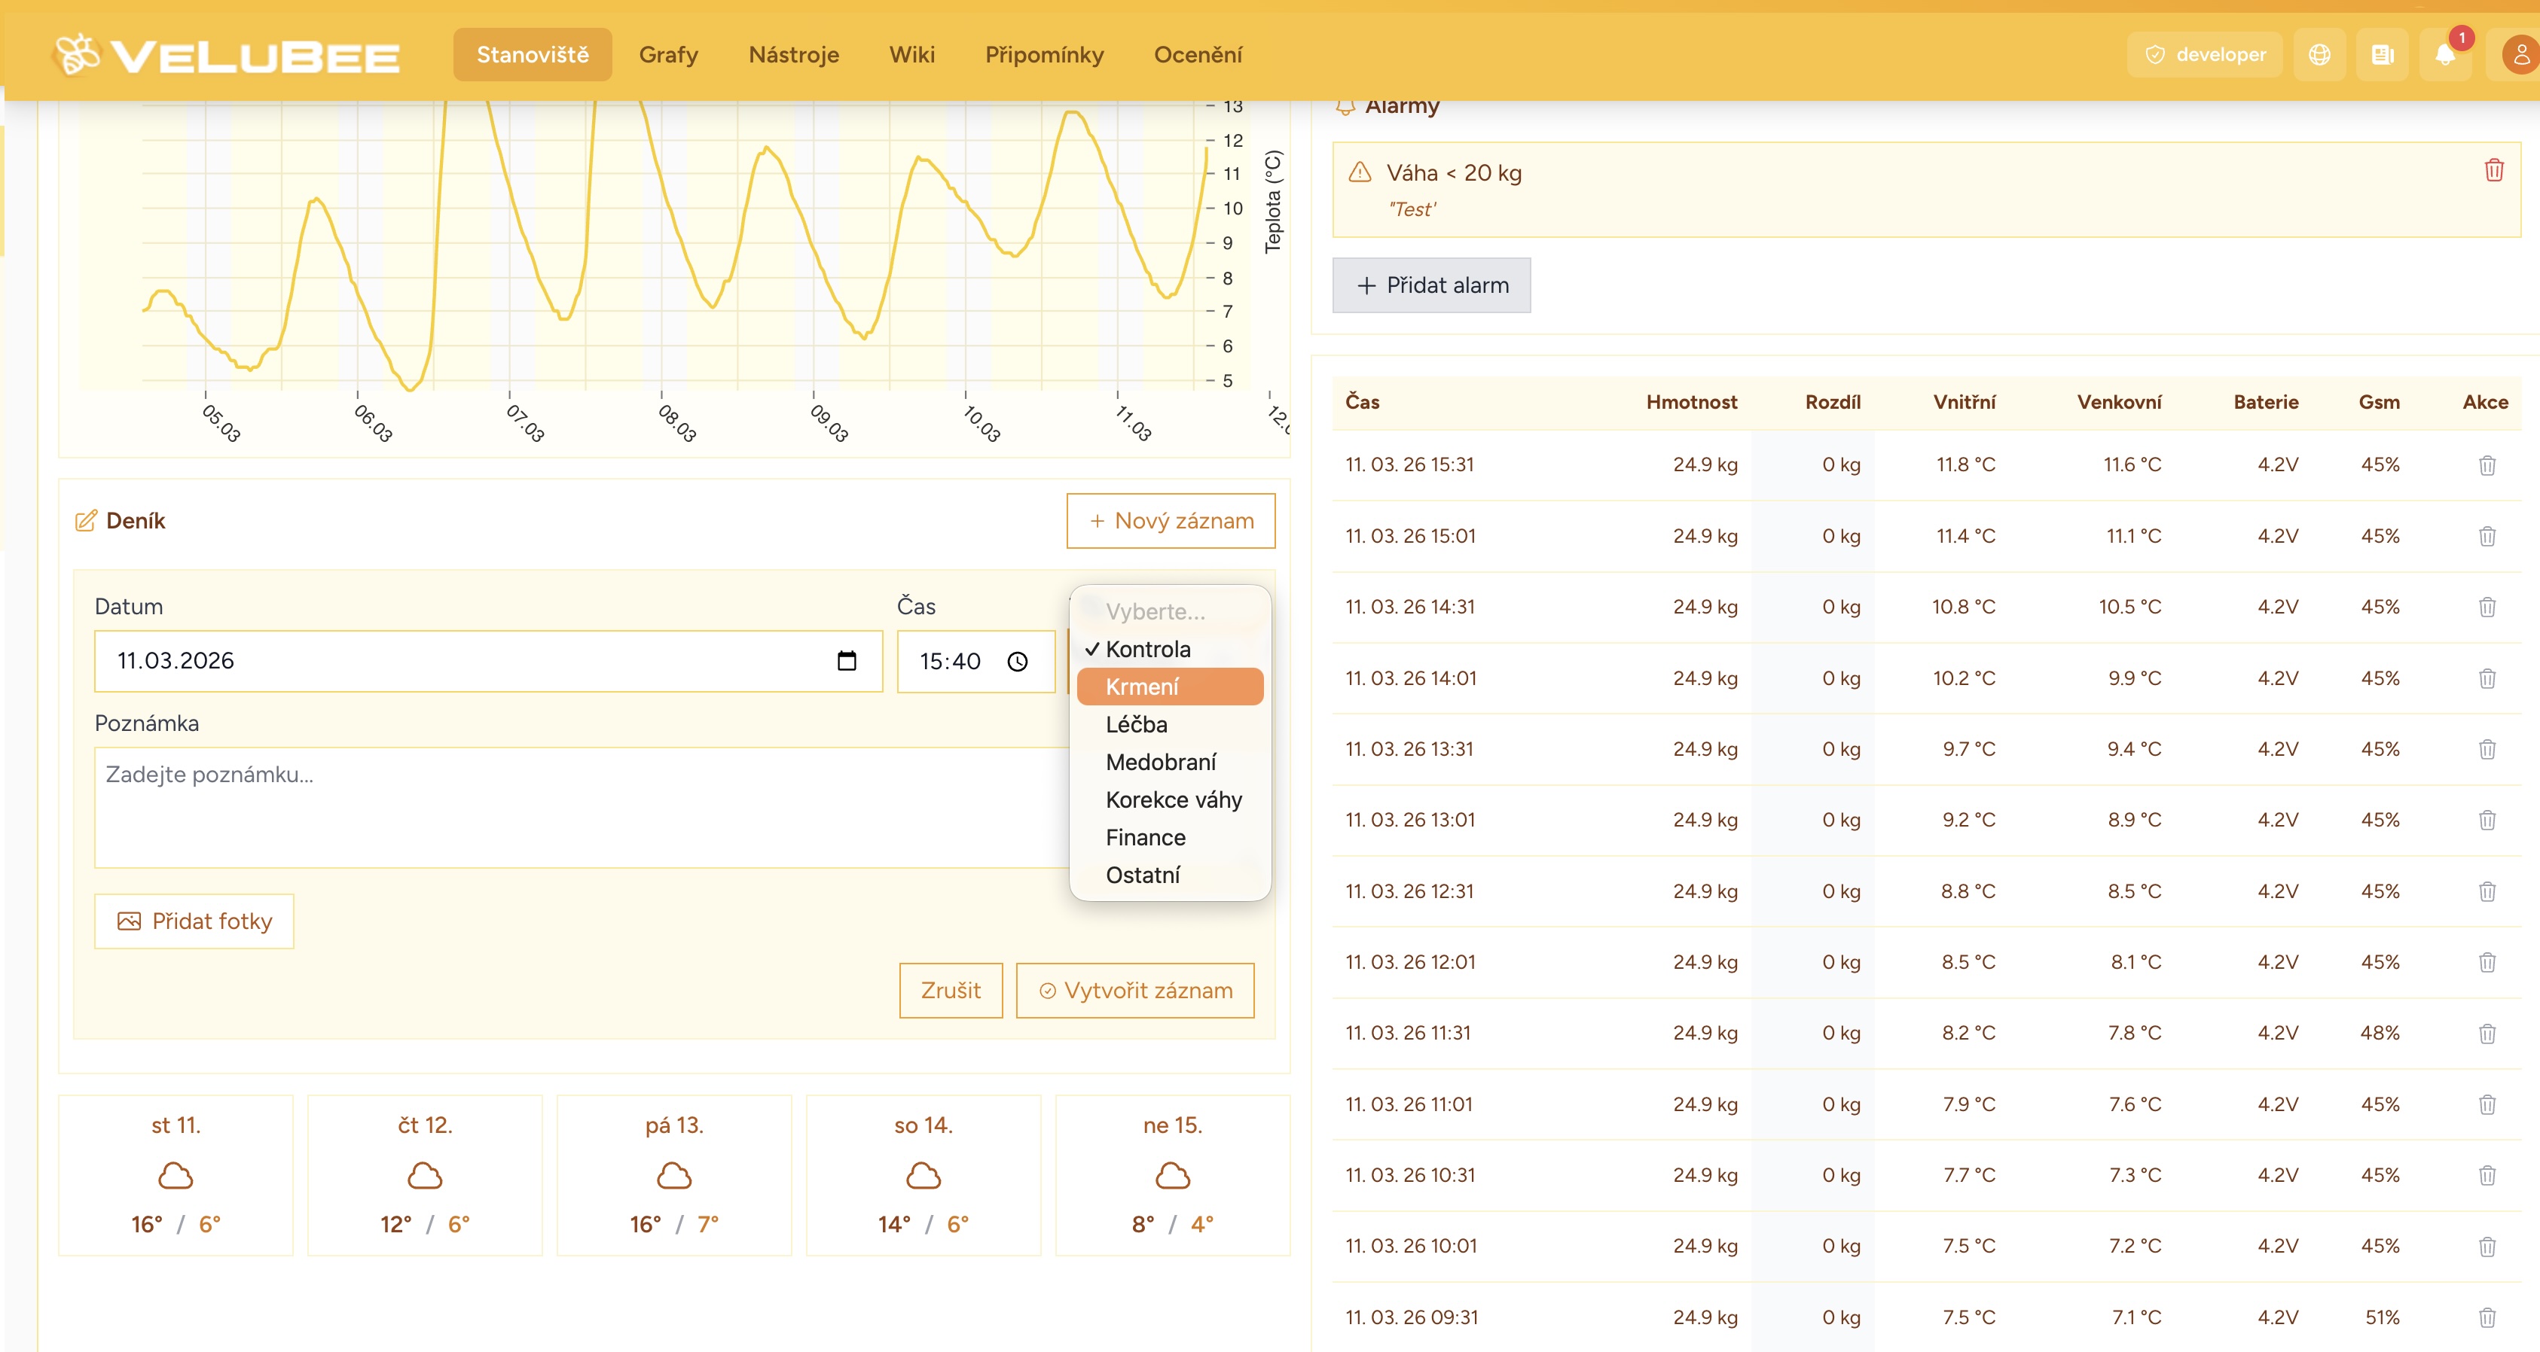Screen dimensions: 2540x1352
Task: Choose Medobraní option in dropdown list
Action: click(x=1161, y=762)
